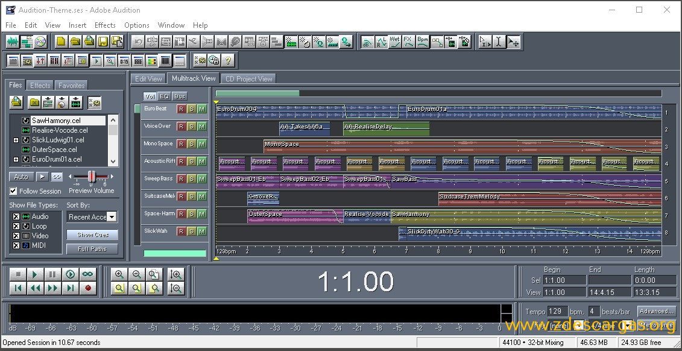
Task: Click the time display 0:15 toolbar icon
Action: (124, 60)
